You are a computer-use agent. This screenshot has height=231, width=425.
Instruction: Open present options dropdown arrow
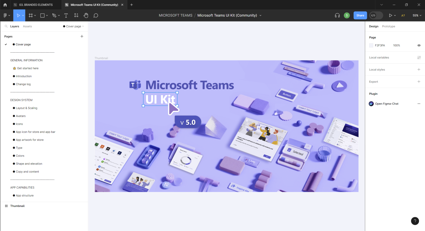395,16
